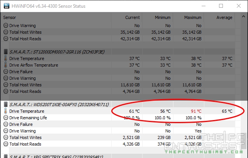Click clock icon of WDS200T1X0E Drive Failure row
248x158 pixels.
[6, 124]
